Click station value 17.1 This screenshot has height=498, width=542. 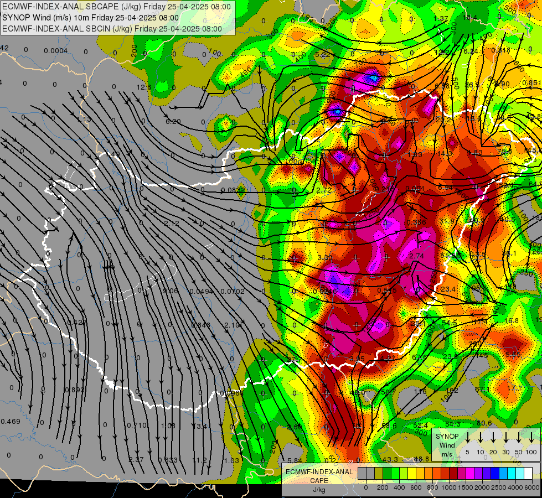(514, 388)
